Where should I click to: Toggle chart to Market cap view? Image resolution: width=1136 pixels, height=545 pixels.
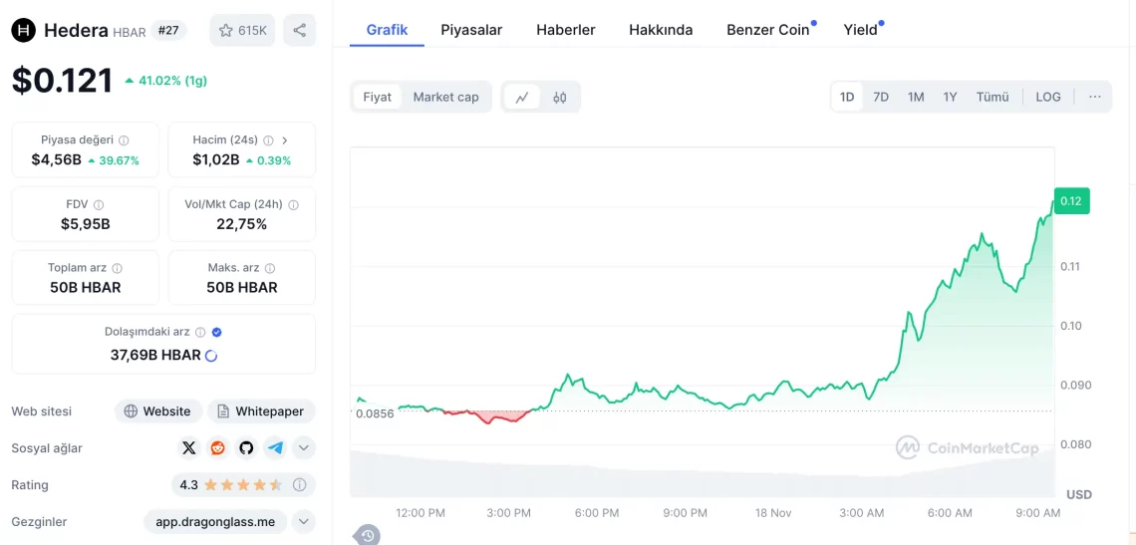click(445, 97)
